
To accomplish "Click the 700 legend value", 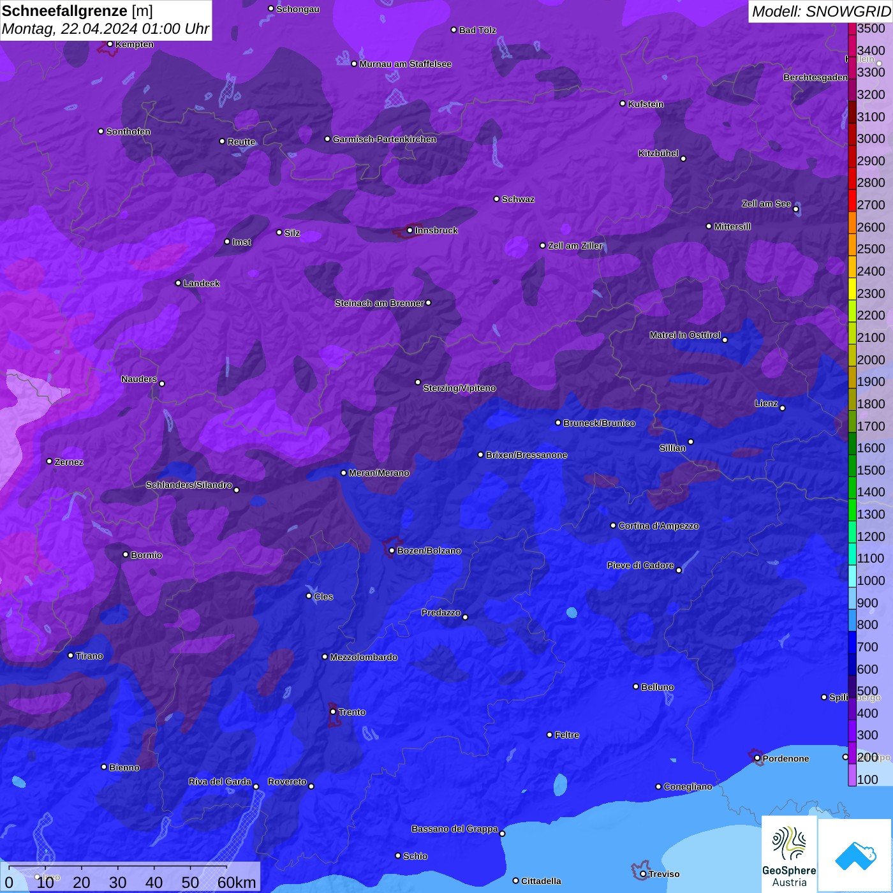I will (x=867, y=647).
